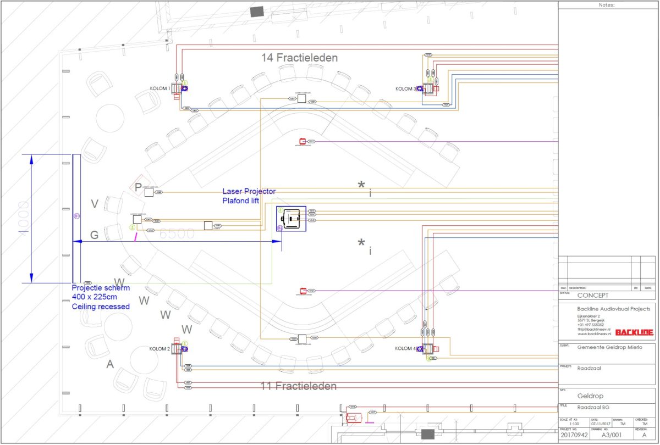Click the Laser Projector Plafond lift text

coord(249,196)
